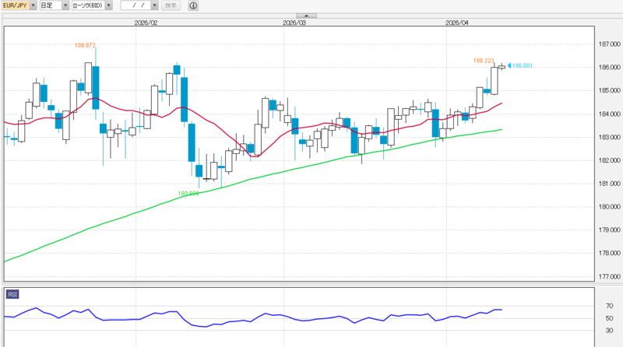Click the 186.223 recent high label
623x347 pixels.
pos(484,61)
